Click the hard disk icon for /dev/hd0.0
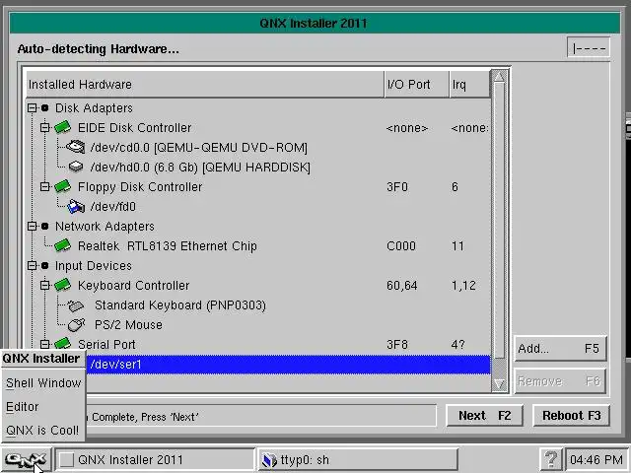The width and height of the screenshot is (631, 473). (76, 167)
